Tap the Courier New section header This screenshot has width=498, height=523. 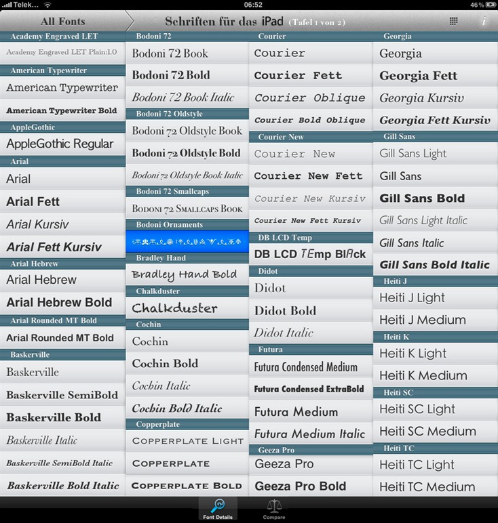[311, 137]
